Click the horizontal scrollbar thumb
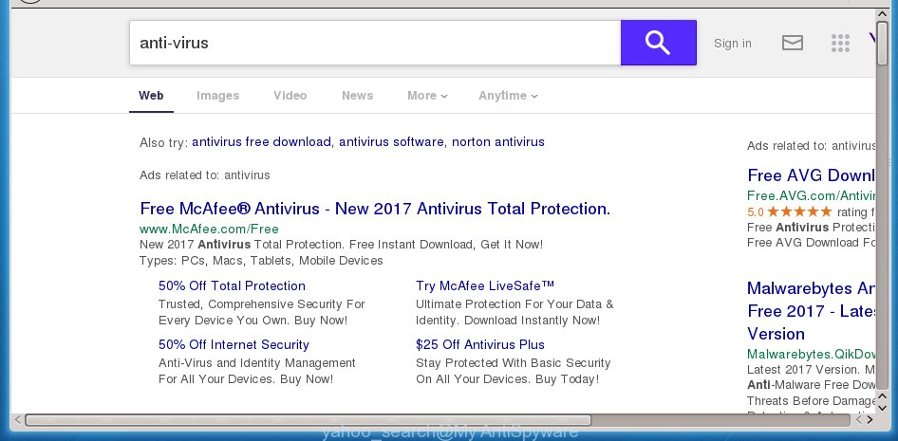Image resolution: width=898 pixels, height=441 pixels. (308, 420)
